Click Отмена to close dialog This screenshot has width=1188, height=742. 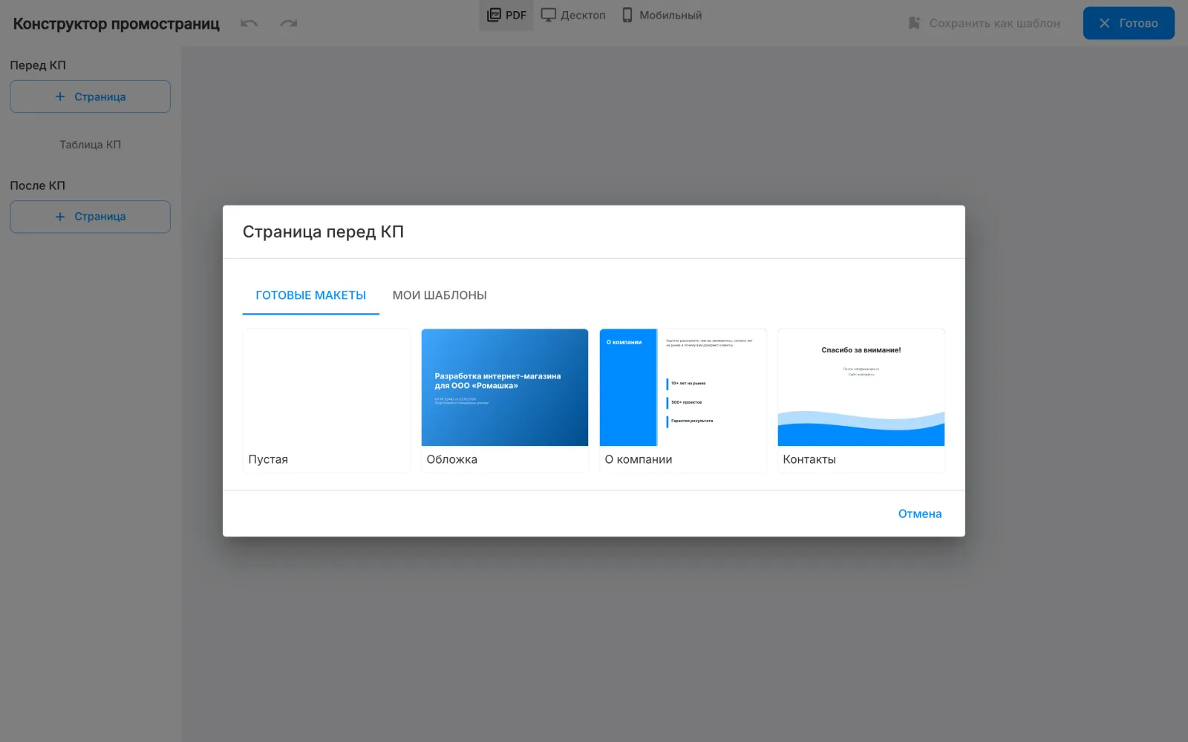point(920,513)
